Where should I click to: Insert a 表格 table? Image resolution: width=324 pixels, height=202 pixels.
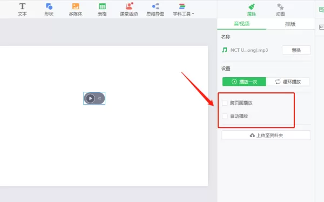coord(102,10)
